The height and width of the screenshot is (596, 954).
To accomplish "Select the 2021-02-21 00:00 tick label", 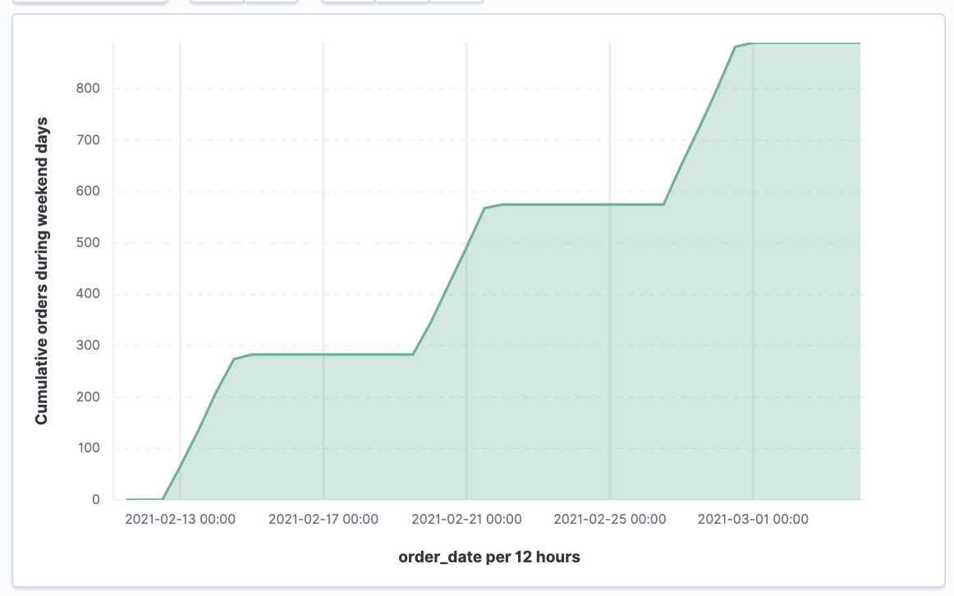I will click(466, 519).
